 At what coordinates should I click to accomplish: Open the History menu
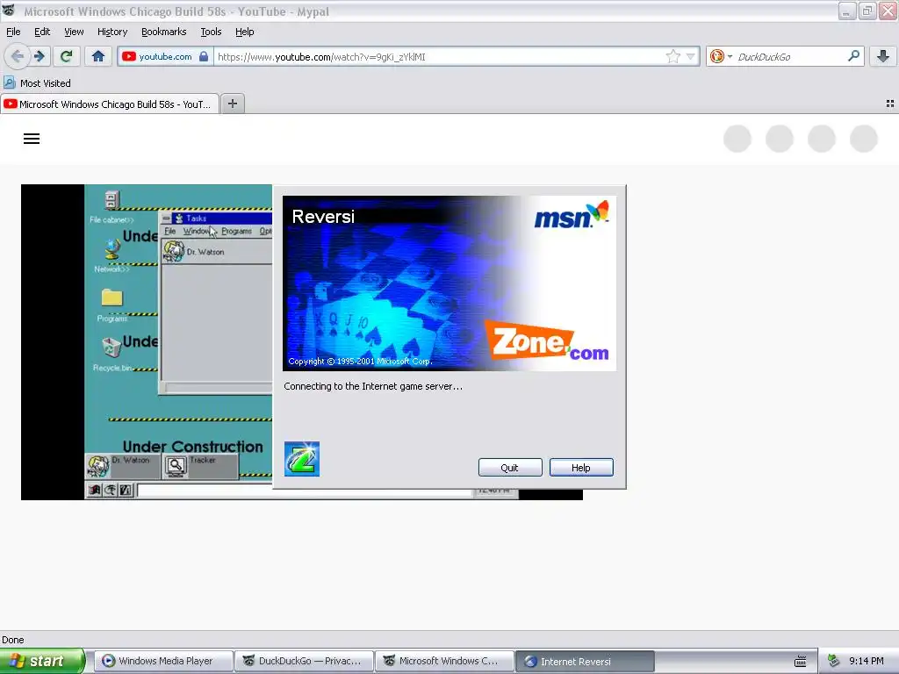pos(111,32)
